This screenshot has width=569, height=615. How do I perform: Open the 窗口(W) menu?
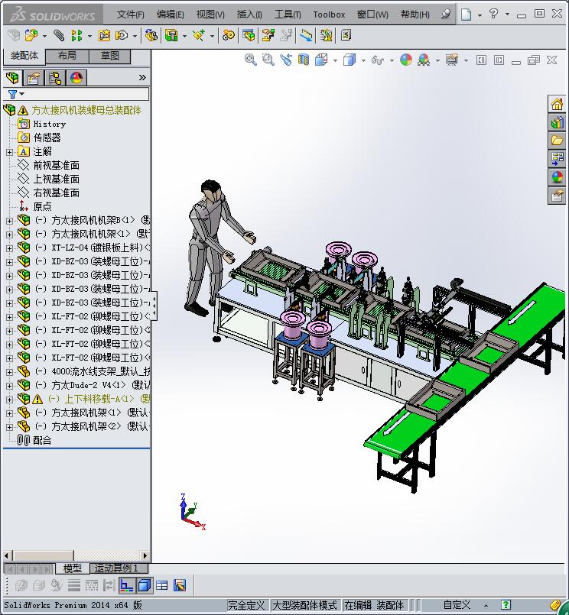coord(372,15)
